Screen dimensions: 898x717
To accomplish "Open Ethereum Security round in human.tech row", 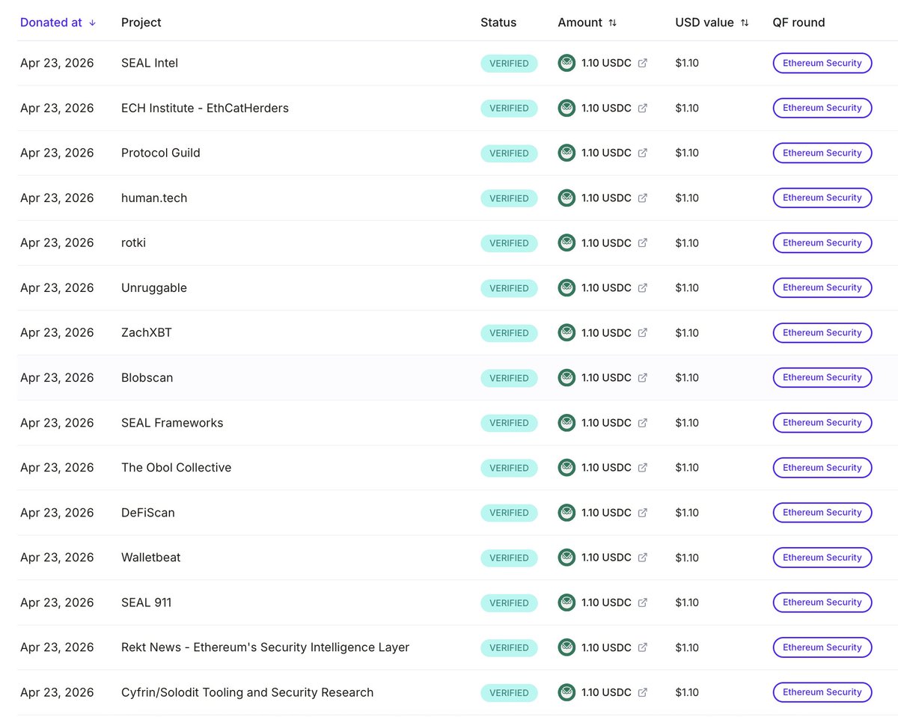I will click(822, 198).
